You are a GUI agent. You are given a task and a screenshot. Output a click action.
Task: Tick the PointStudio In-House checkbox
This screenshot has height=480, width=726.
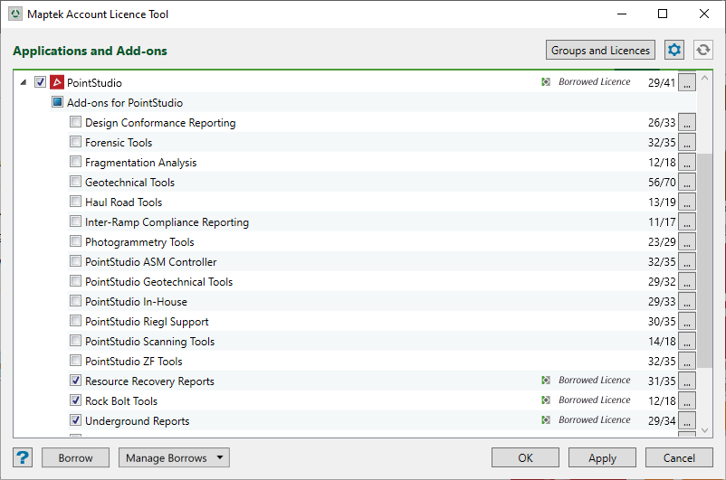coord(75,301)
